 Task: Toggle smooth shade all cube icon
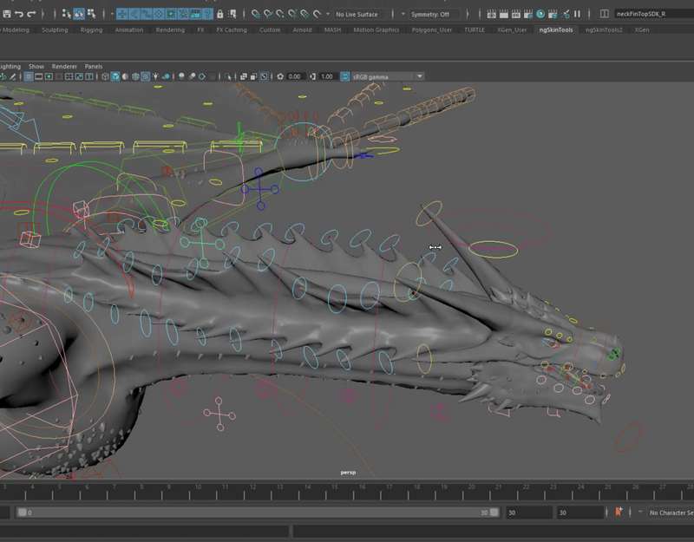coord(115,76)
